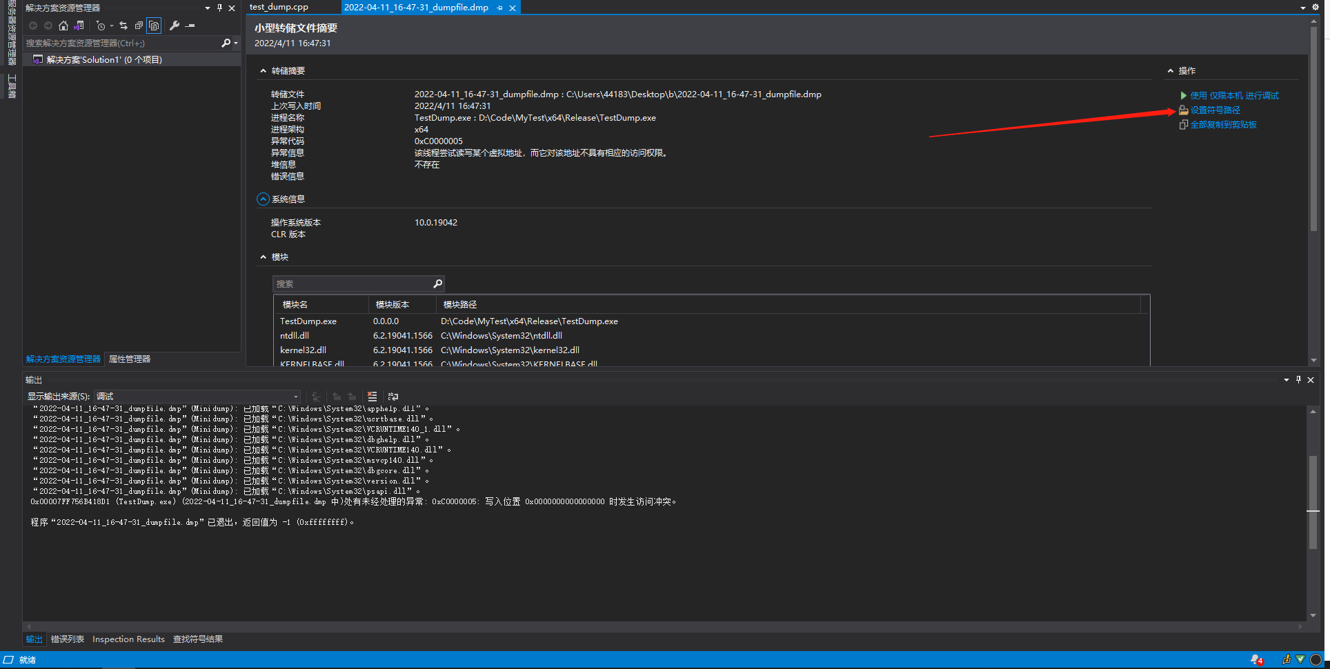Open Properties wrench icon in Solution Explorer

click(x=175, y=26)
